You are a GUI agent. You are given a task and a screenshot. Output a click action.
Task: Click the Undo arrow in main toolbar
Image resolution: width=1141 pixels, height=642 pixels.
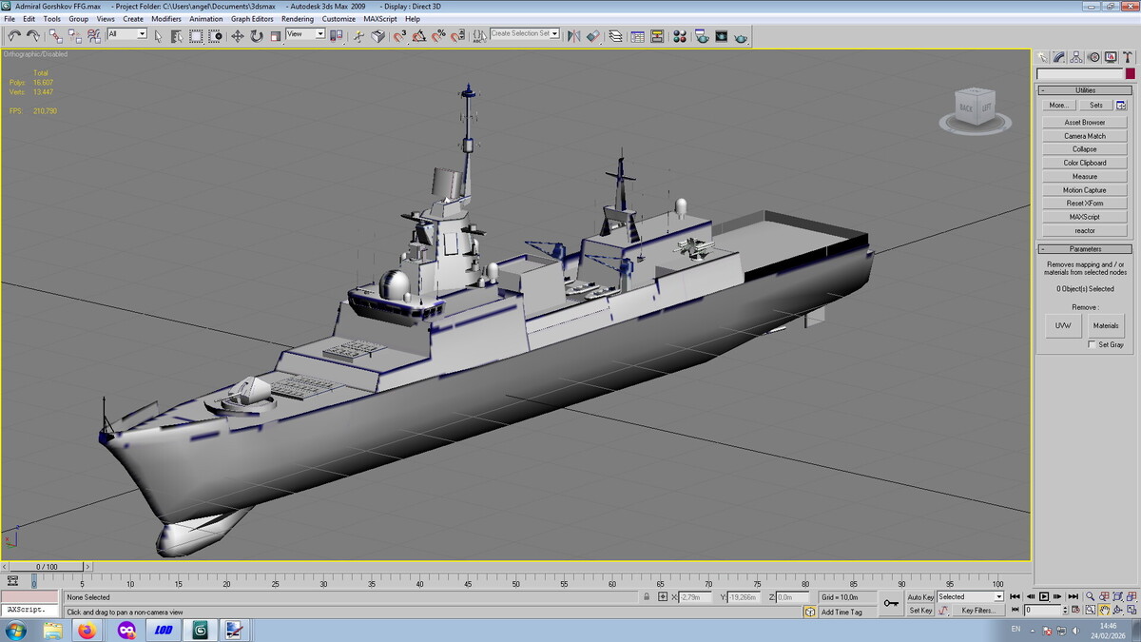click(14, 35)
